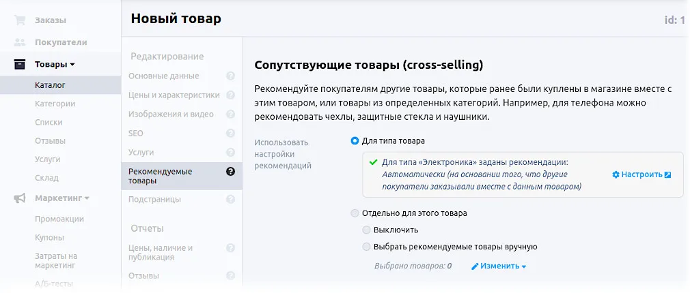Viewport: 690px width, 293px height.
Task: Open the Промоакции marketing page
Action: [x=59, y=219]
